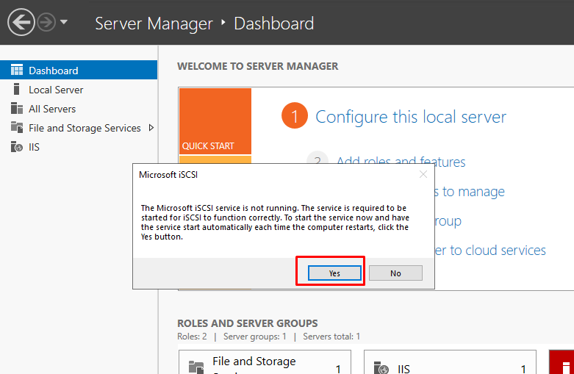Click the Dashboard grid icon in the sidebar
The image size is (574, 374).
[17, 70]
